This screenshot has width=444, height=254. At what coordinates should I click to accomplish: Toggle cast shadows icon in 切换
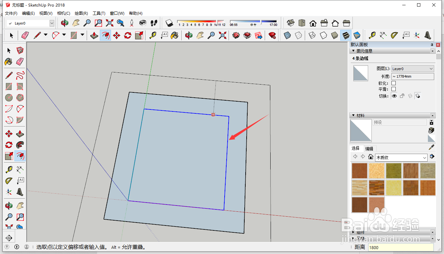pyautogui.click(x=418, y=96)
